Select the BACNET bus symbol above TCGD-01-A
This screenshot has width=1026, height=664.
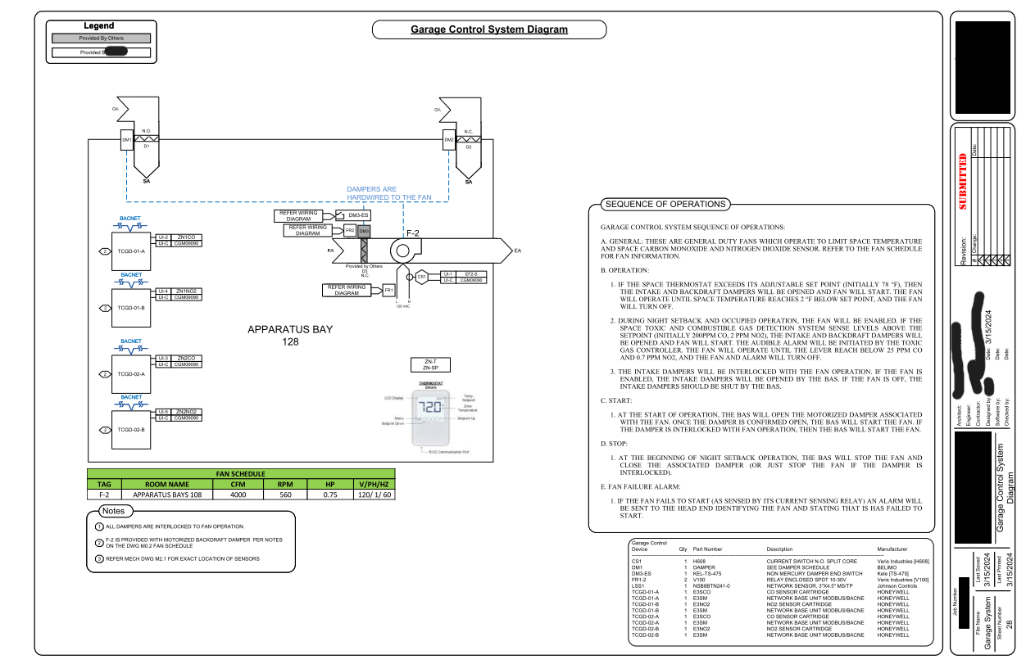(x=131, y=227)
